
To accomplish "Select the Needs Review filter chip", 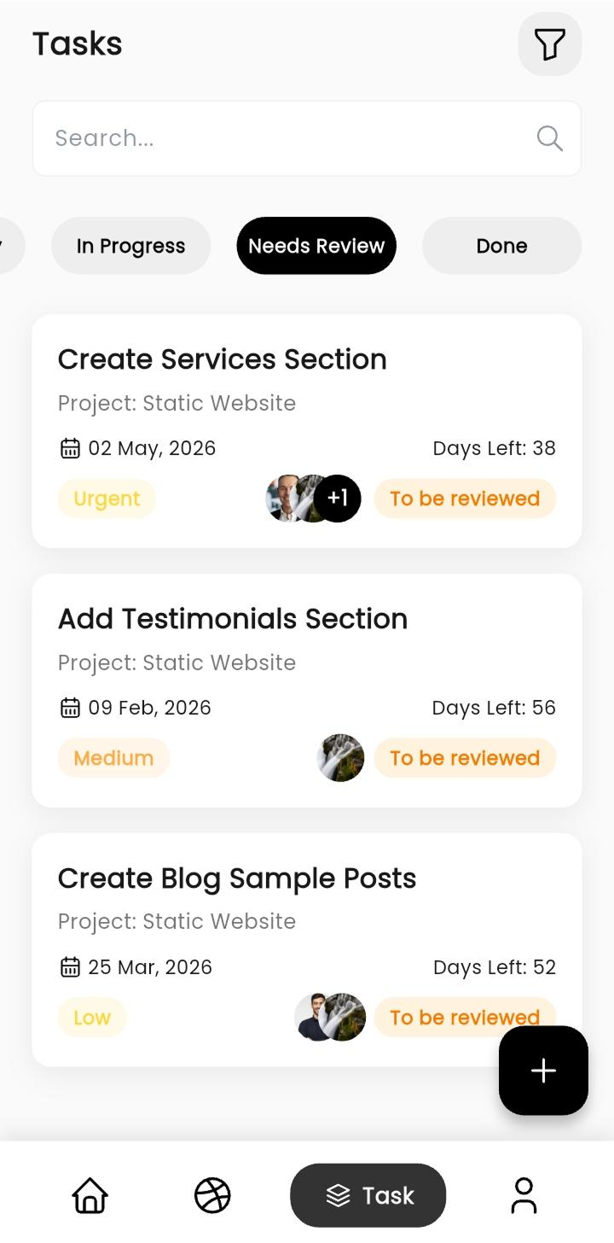I will (x=316, y=246).
